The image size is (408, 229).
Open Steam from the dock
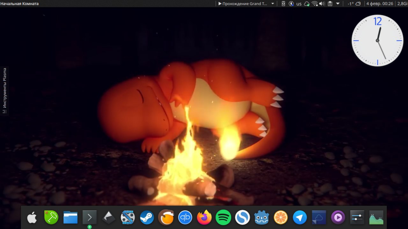(147, 218)
